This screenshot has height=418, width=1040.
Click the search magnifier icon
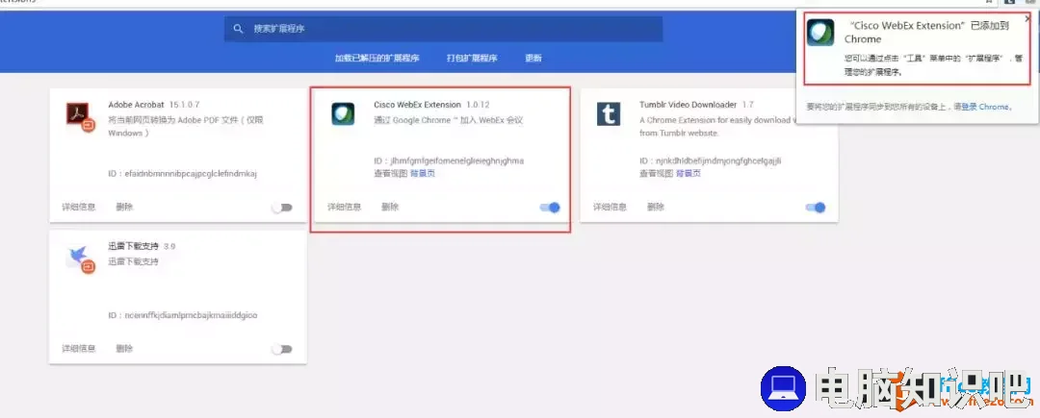point(238,29)
